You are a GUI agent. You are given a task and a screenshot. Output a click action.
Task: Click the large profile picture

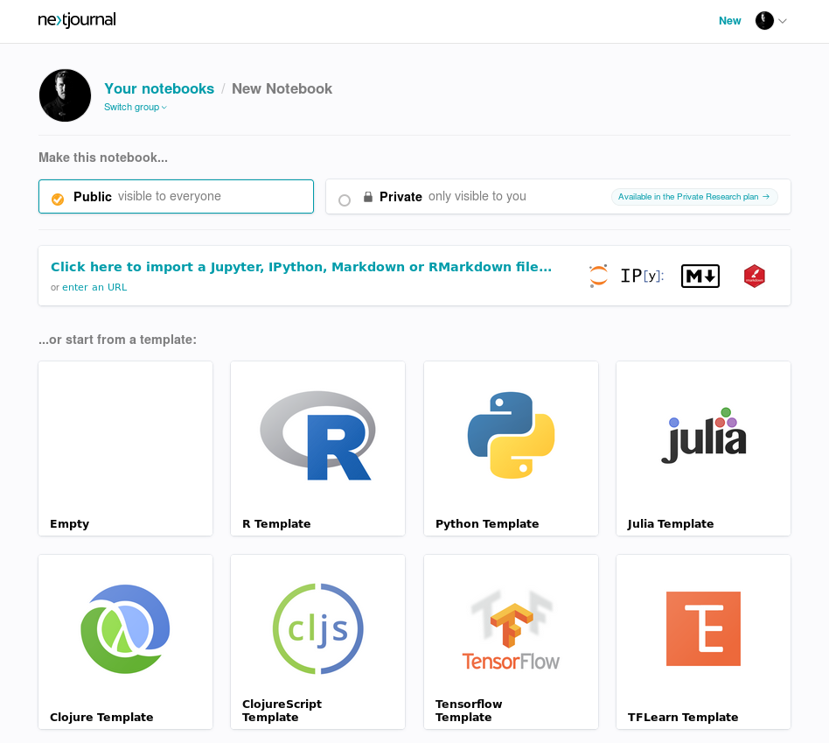point(65,95)
